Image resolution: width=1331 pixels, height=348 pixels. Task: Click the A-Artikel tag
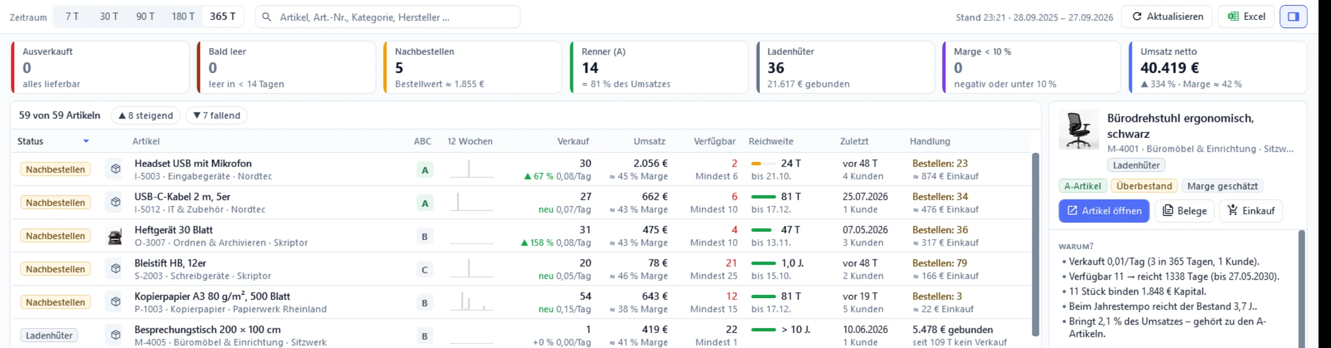coord(1083,186)
